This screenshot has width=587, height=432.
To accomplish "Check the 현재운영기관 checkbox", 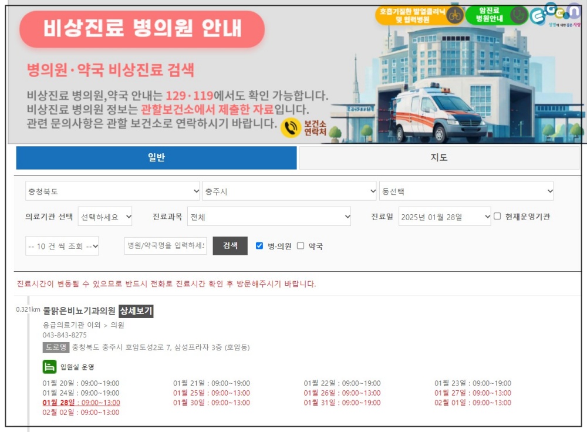I will click(x=498, y=216).
